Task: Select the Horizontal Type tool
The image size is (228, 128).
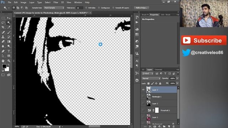Action: [9, 51]
